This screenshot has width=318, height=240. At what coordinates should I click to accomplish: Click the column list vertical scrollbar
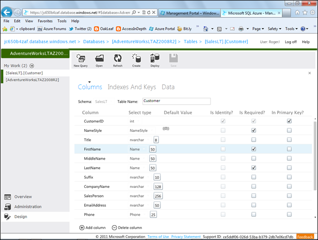(315, 156)
